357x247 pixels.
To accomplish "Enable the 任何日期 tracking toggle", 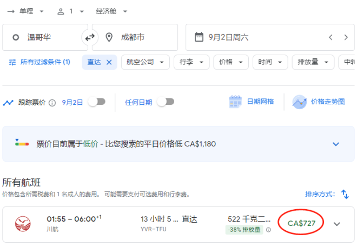I will [166, 102].
